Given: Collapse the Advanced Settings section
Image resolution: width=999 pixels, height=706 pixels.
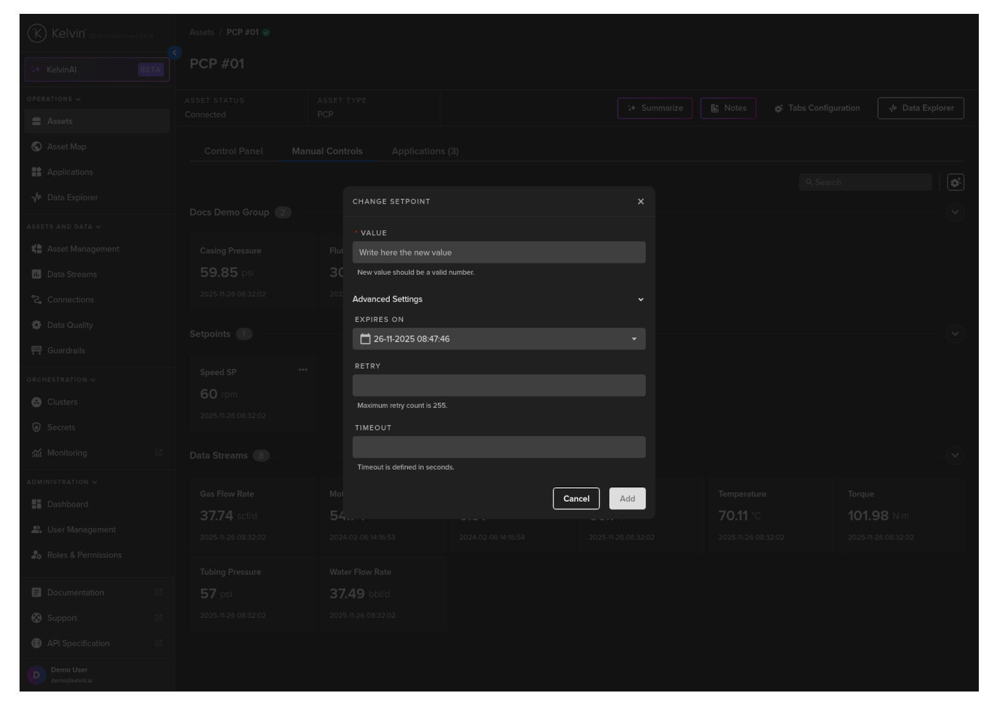Looking at the screenshot, I should pyautogui.click(x=641, y=299).
